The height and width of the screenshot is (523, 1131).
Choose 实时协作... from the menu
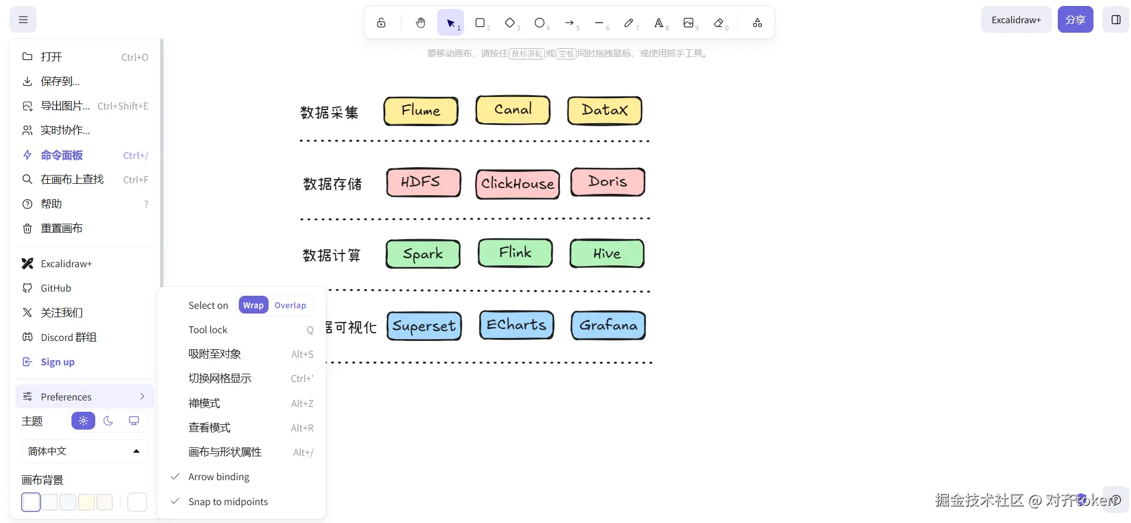tap(85, 130)
